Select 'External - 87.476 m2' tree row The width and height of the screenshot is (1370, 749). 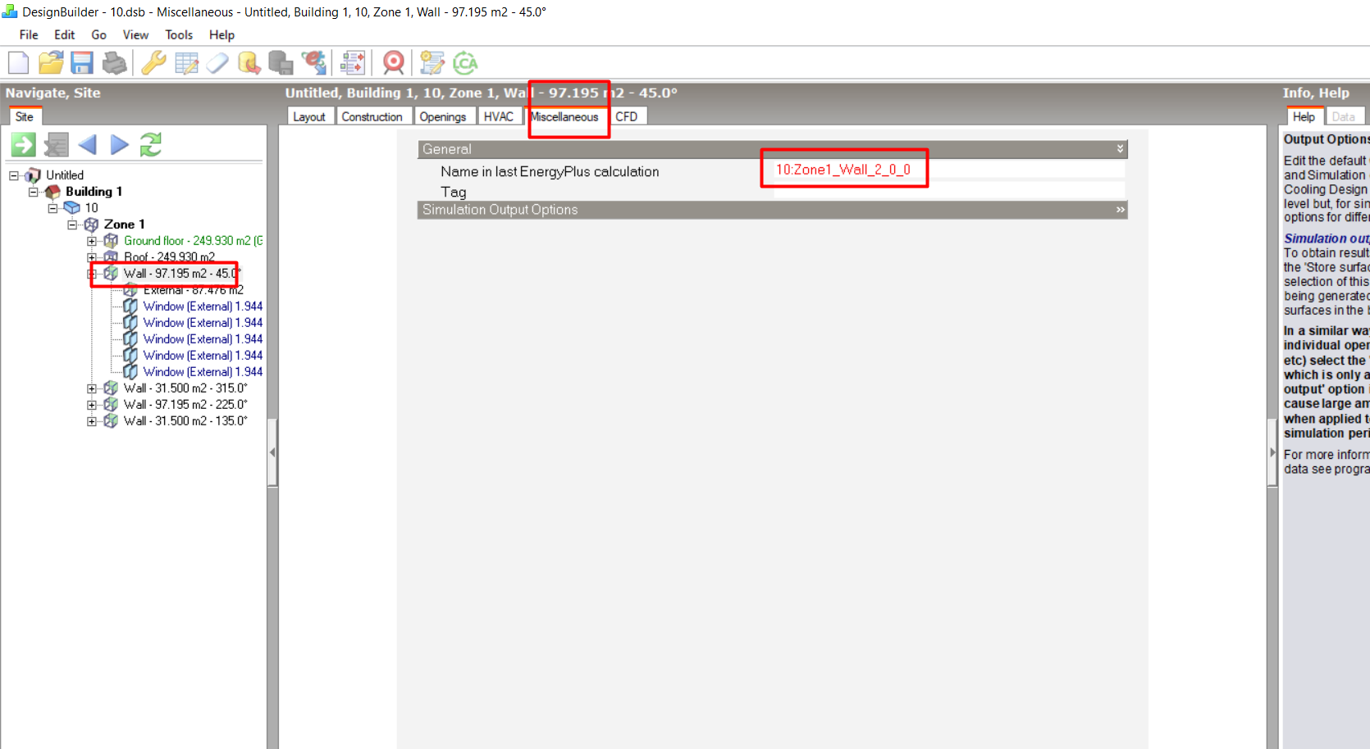click(194, 290)
